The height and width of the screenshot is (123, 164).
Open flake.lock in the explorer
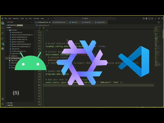(x=14, y=61)
